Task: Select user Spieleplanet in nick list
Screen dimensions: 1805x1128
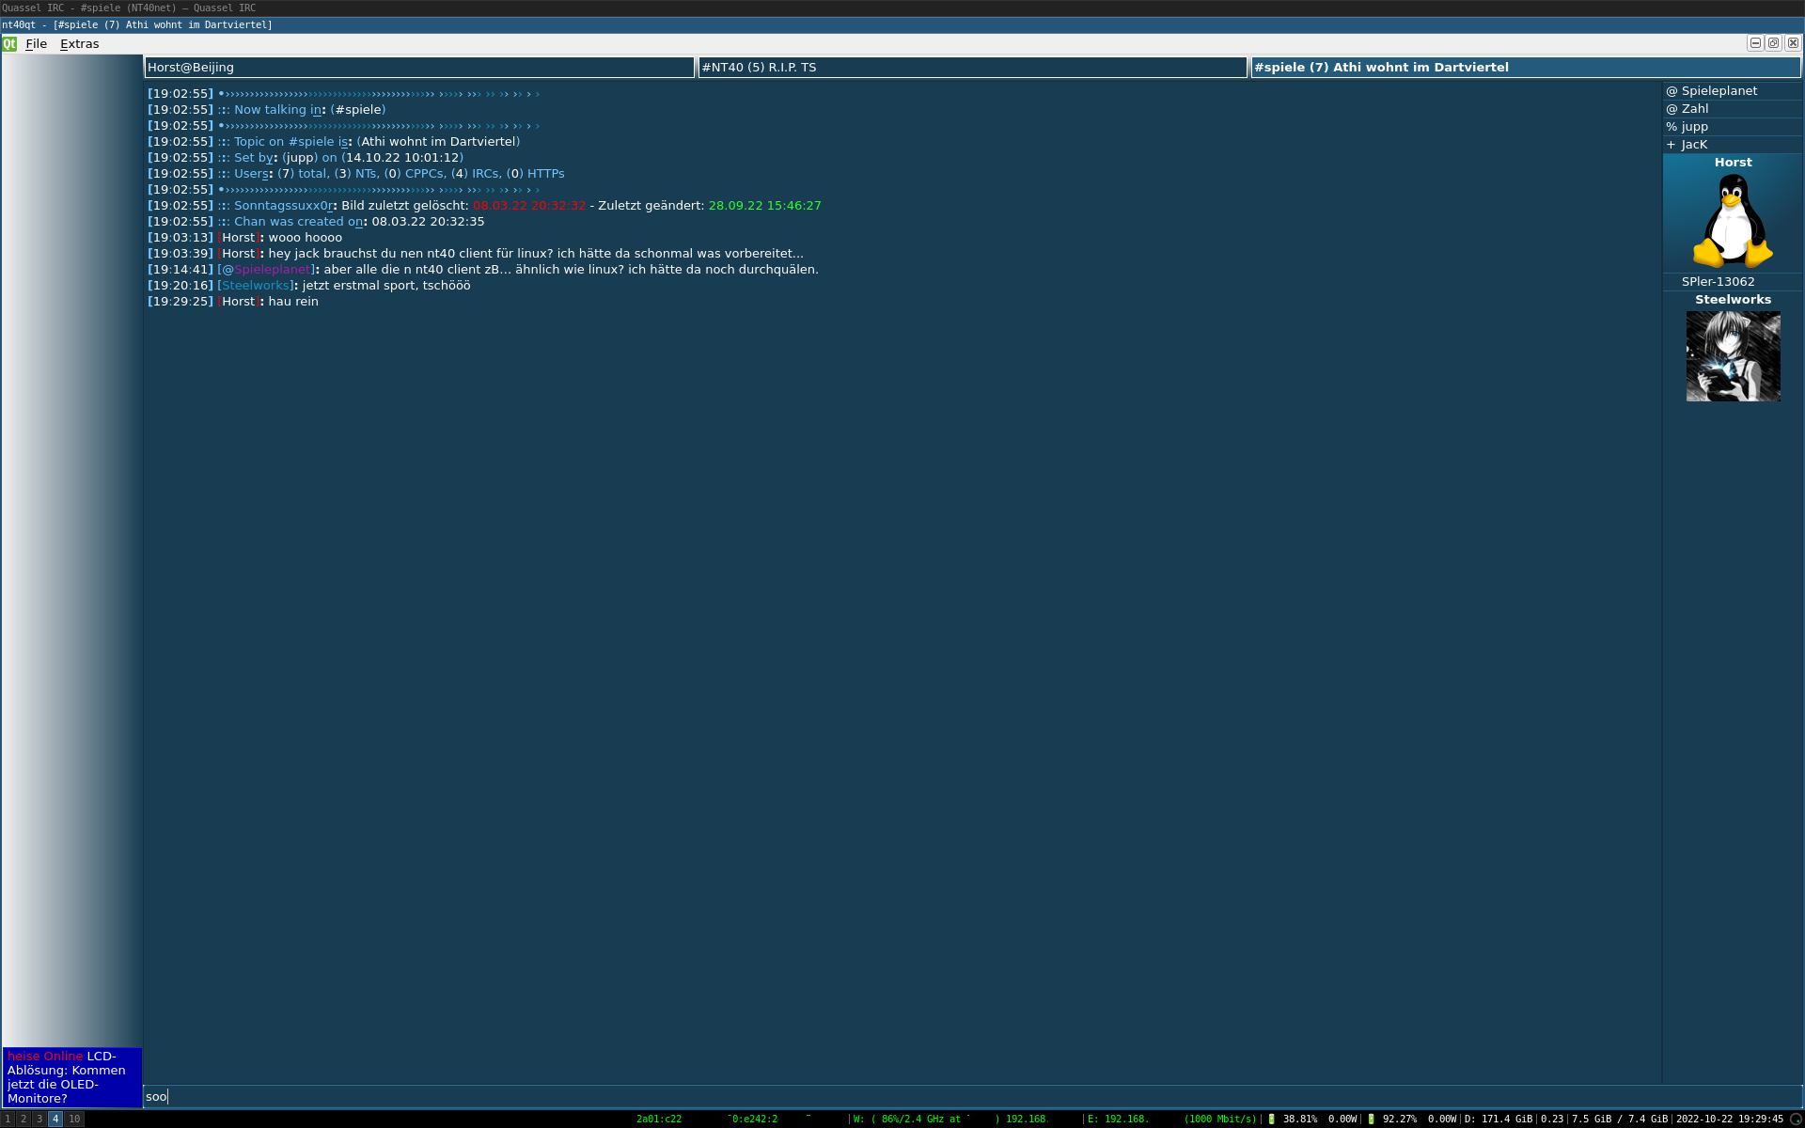Action: click(x=1719, y=91)
